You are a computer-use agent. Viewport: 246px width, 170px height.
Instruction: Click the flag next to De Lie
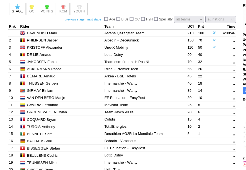(23, 55)
